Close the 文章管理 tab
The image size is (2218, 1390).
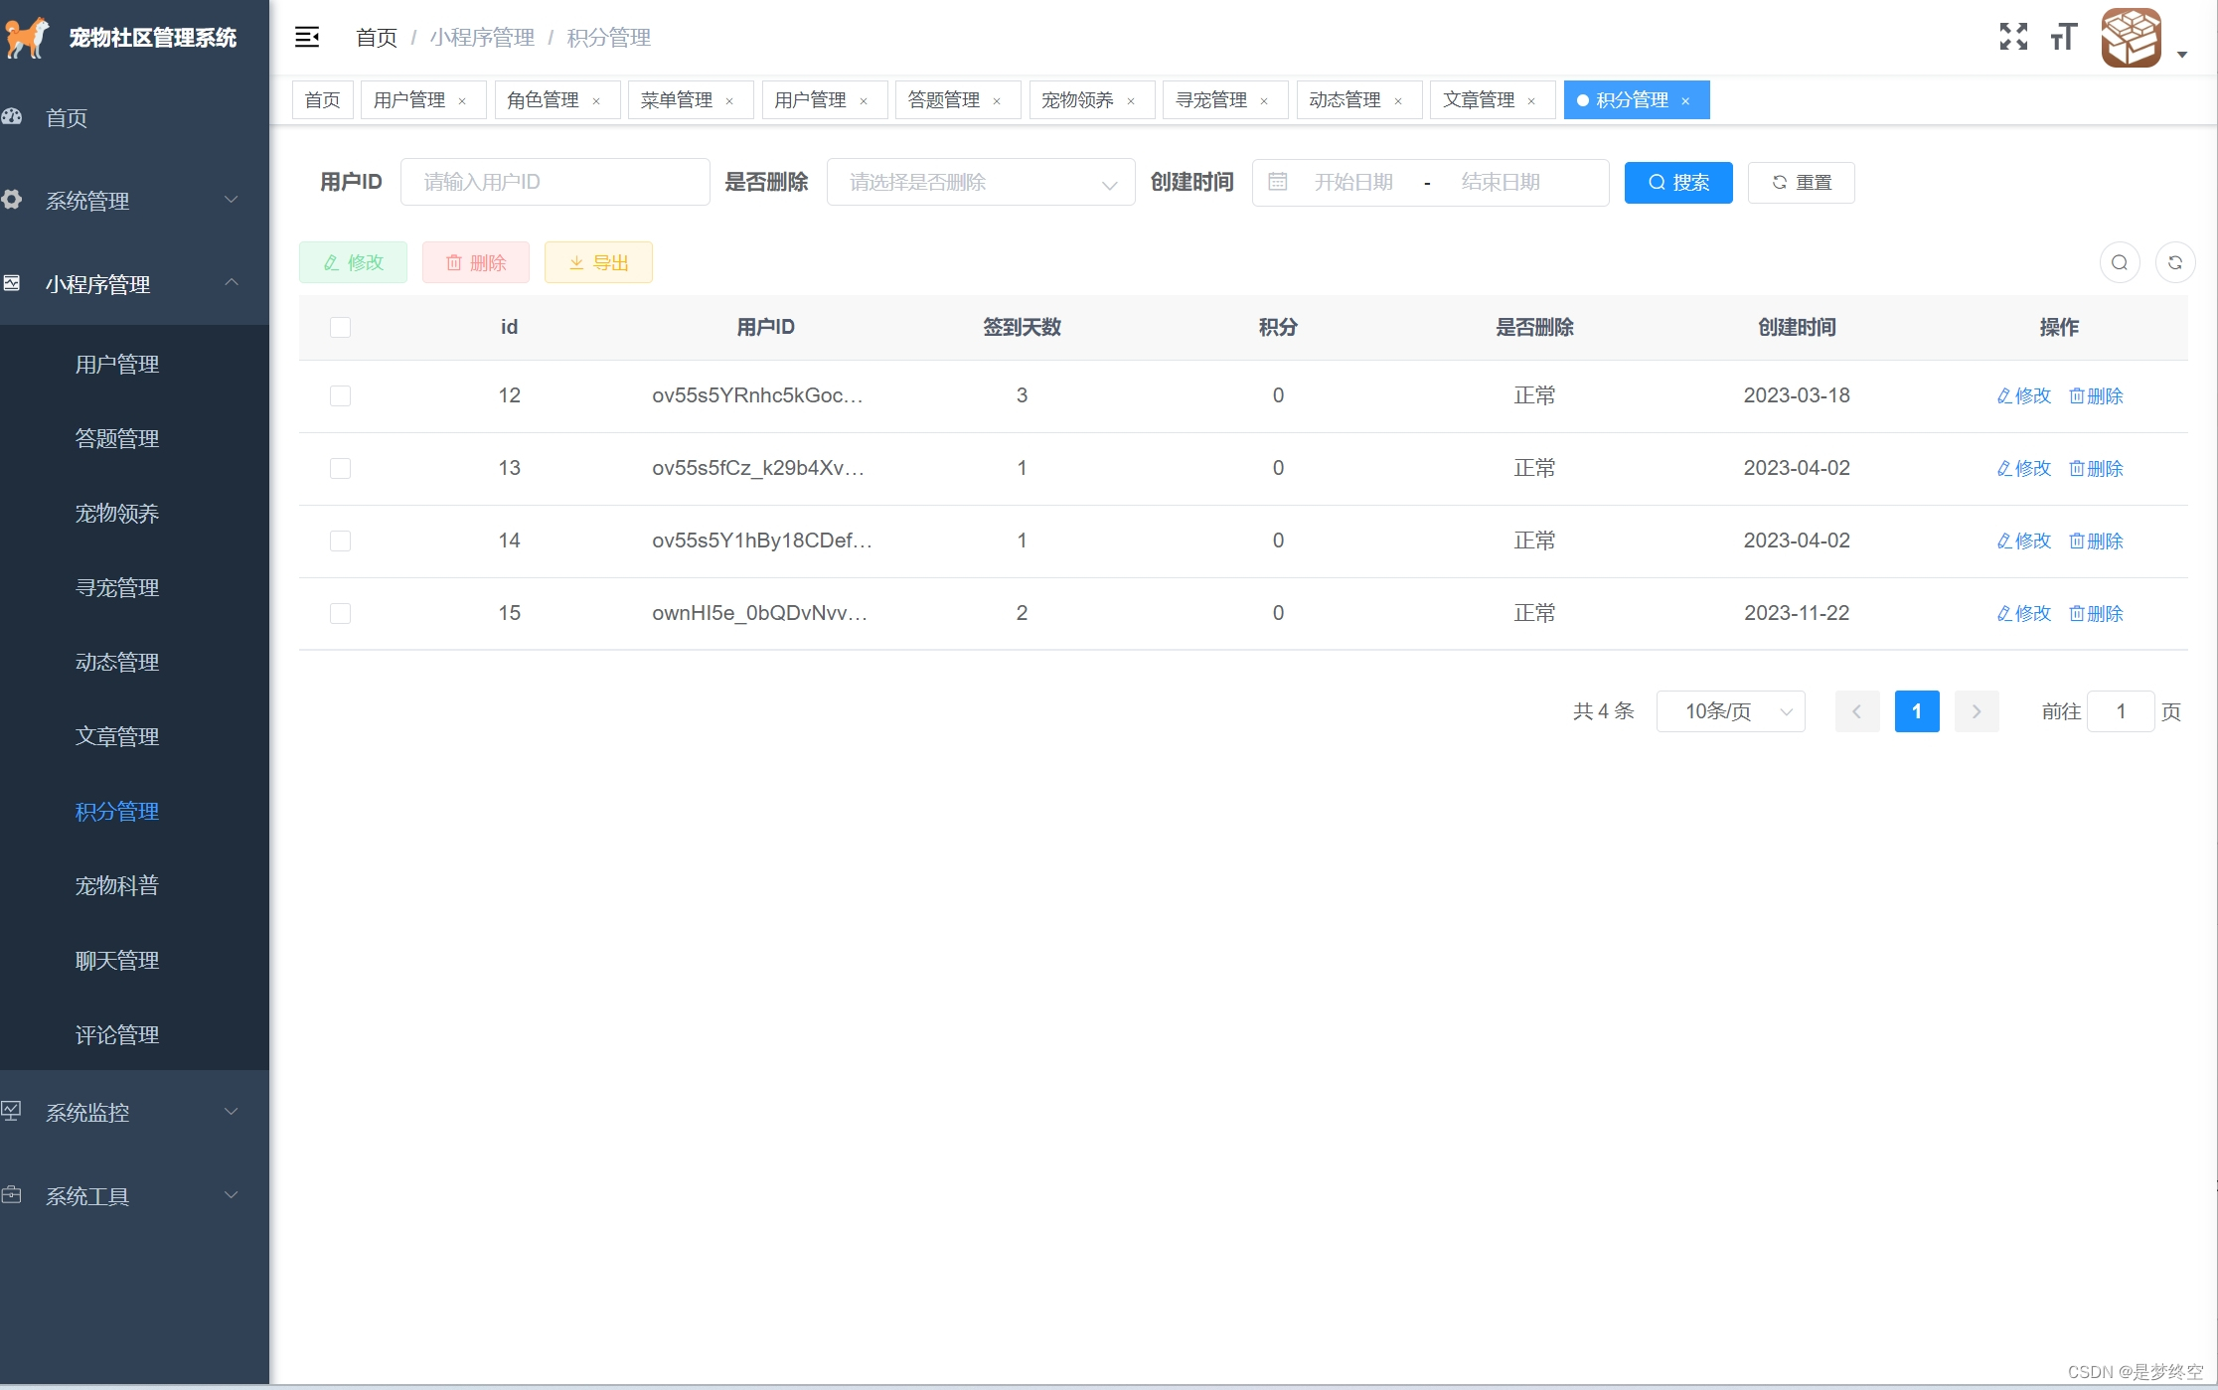click(x=1531, y=100)
